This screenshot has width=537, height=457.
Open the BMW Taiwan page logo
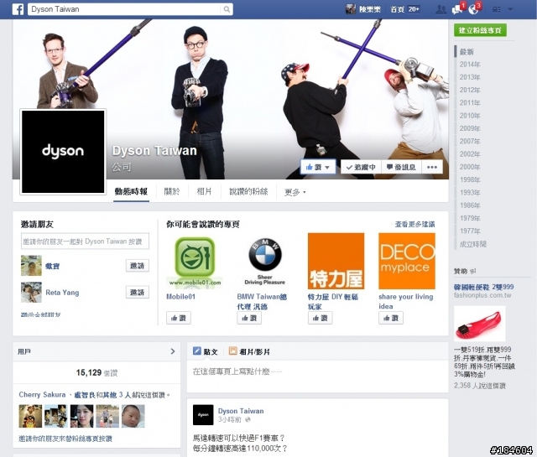tap(265, 261)
